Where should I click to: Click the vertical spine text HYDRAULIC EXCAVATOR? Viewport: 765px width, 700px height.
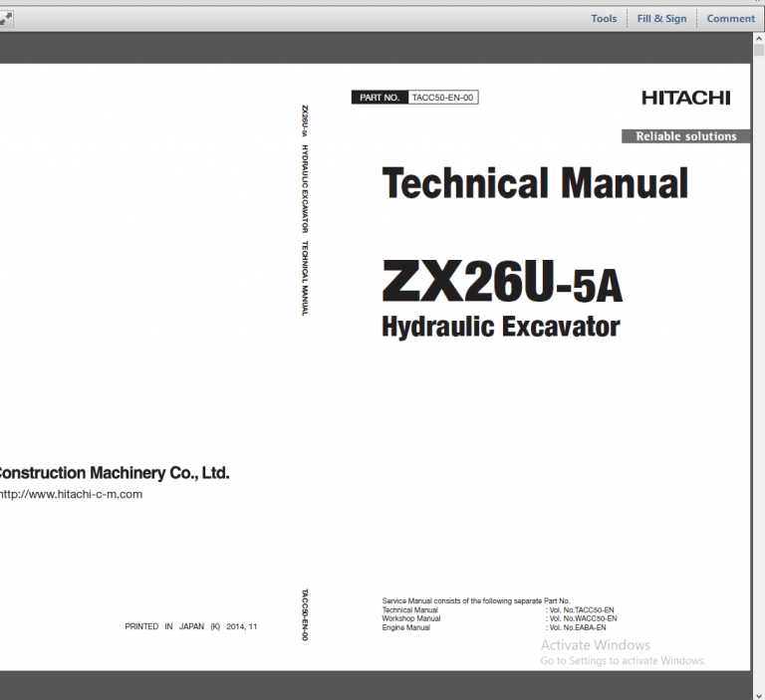click(x=305, y=189)
